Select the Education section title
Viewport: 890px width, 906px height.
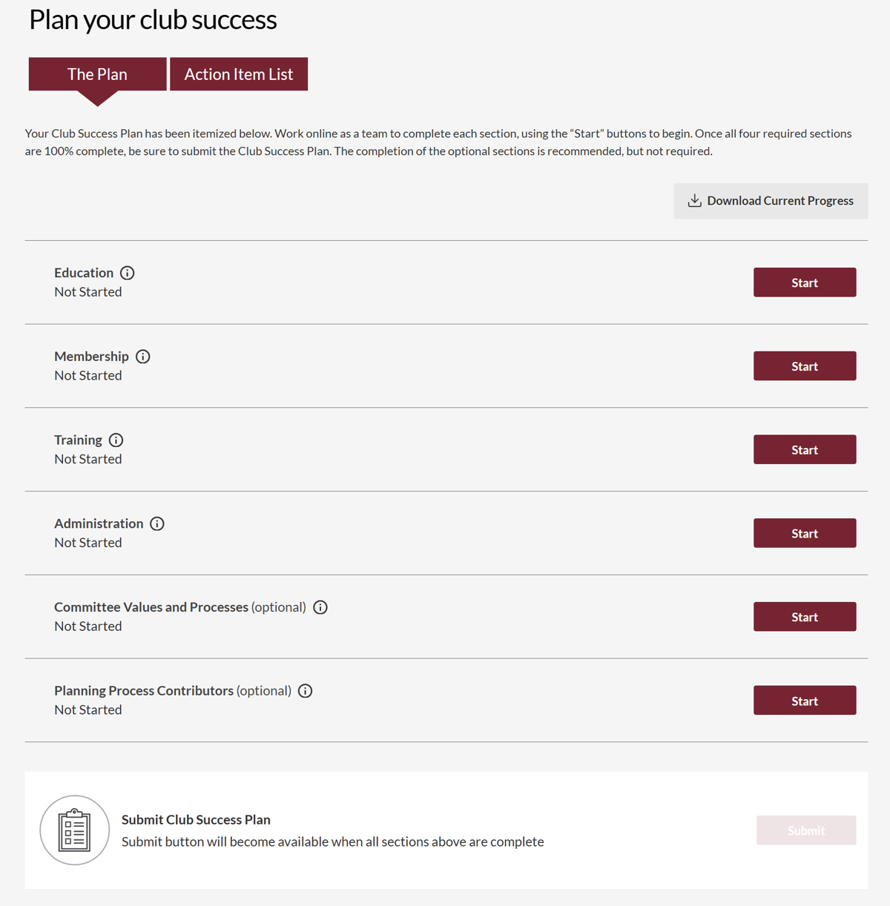point(84,273)
